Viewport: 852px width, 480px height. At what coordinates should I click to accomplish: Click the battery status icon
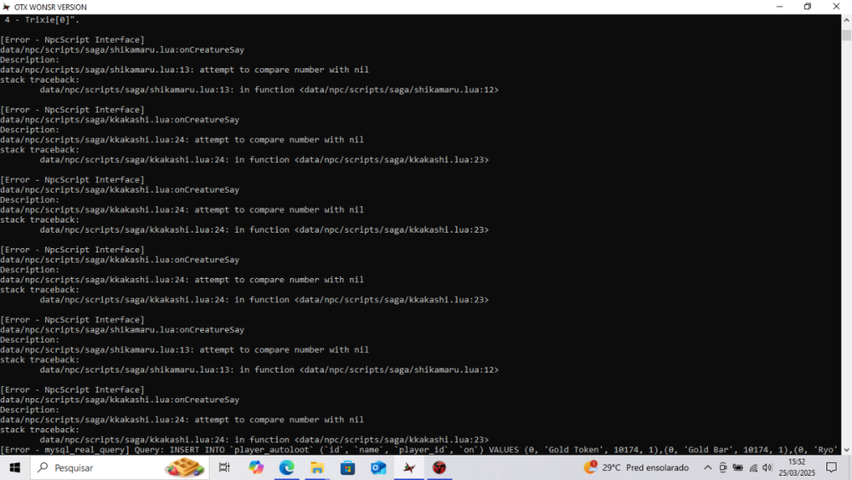pos(738,467)
